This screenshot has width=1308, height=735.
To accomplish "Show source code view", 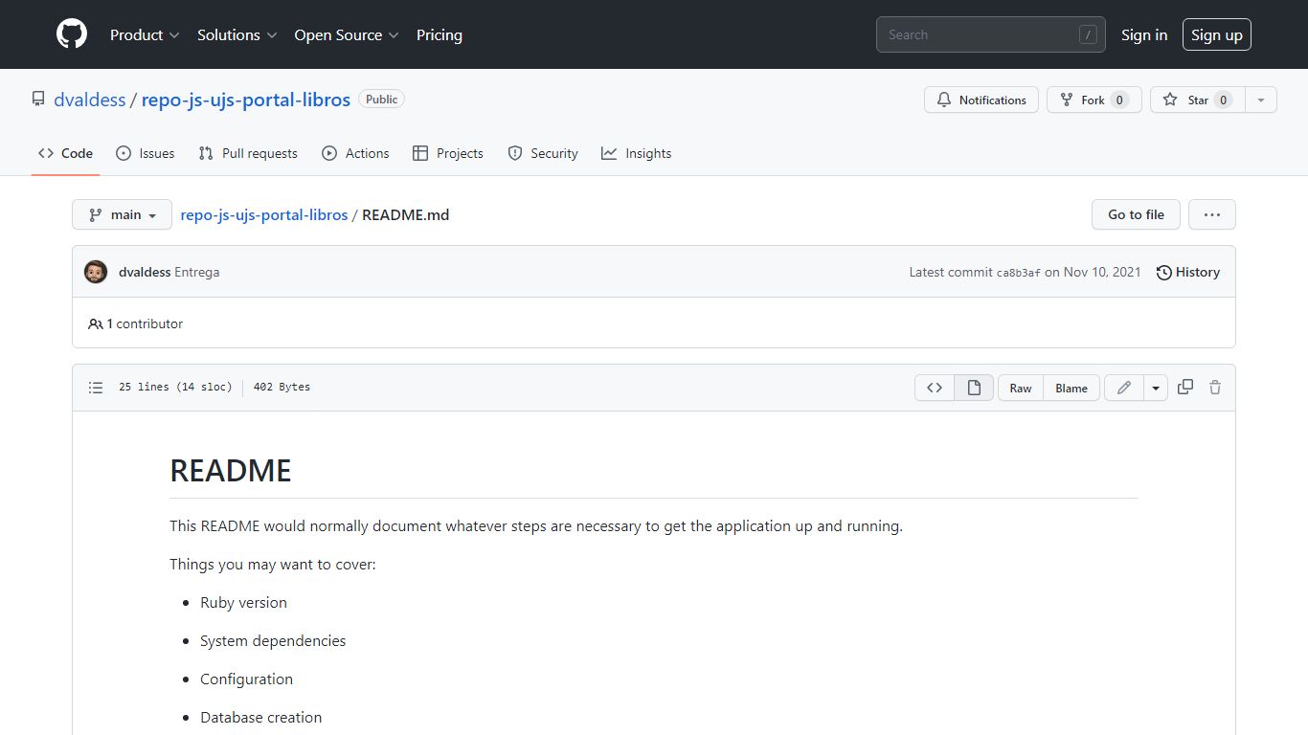I will coord(935,388).
